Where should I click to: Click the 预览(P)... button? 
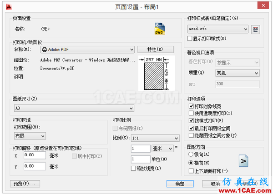point(25,184)
